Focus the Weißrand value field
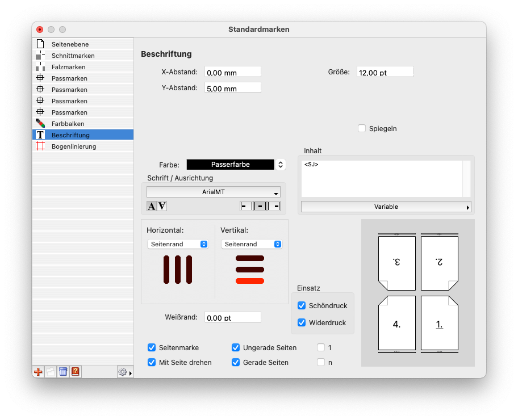 tap(233, 317)
